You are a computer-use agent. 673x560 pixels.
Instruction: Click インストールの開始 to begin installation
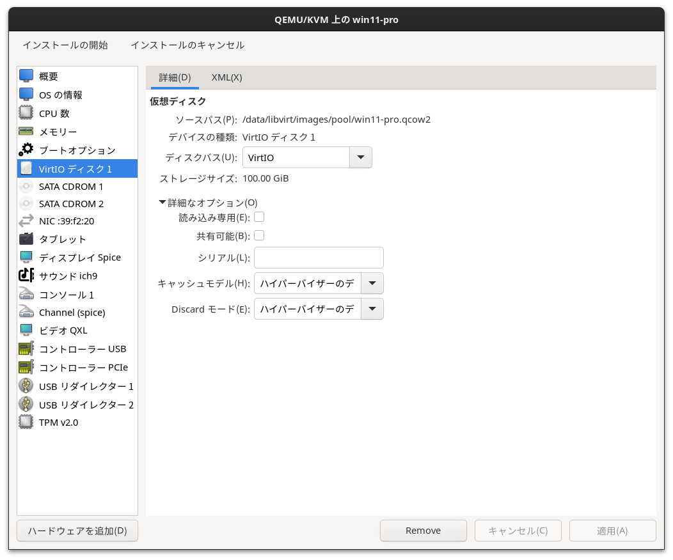pyautogui.click(x=64, y=45)
